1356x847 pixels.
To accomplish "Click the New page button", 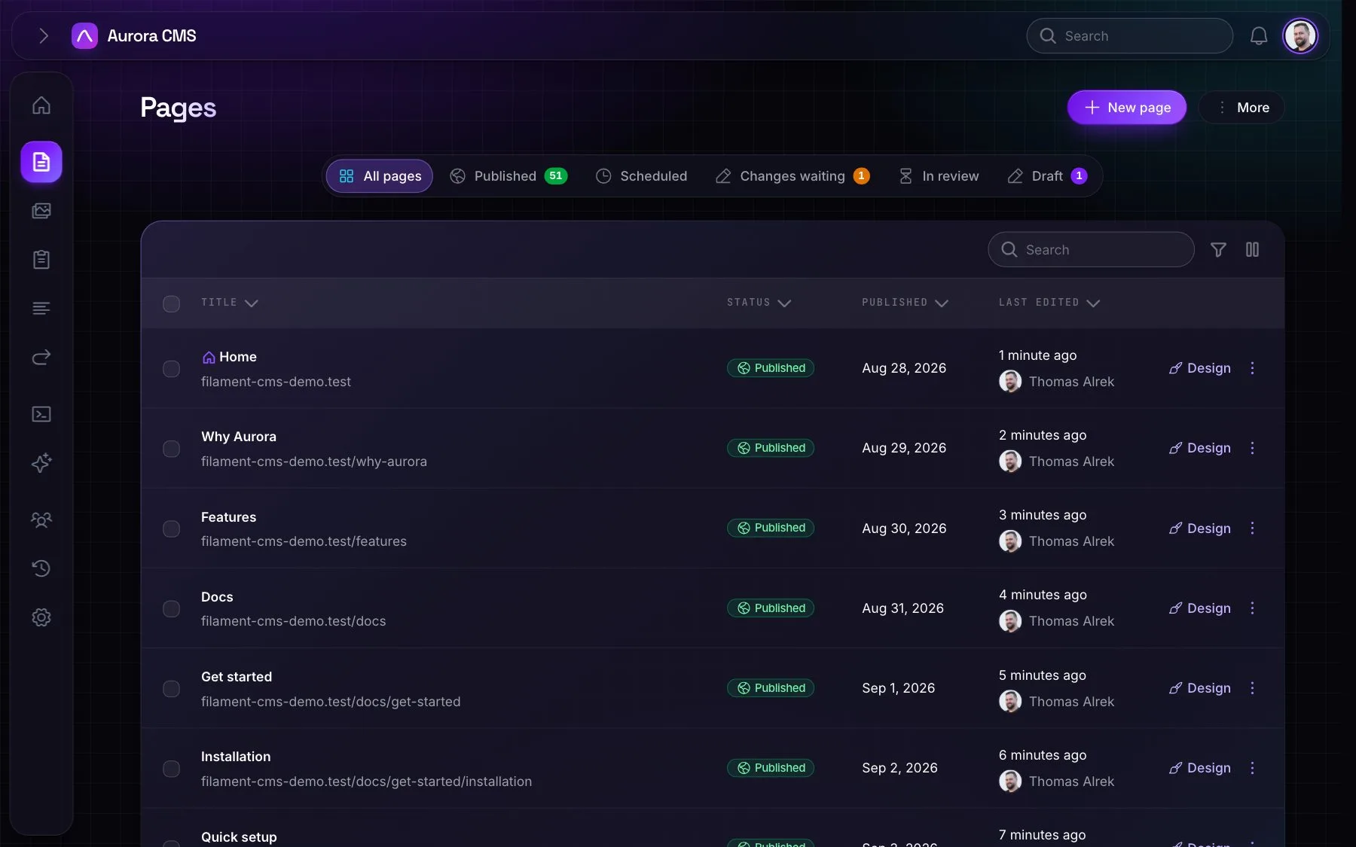I will click(x=1127, y=108).
